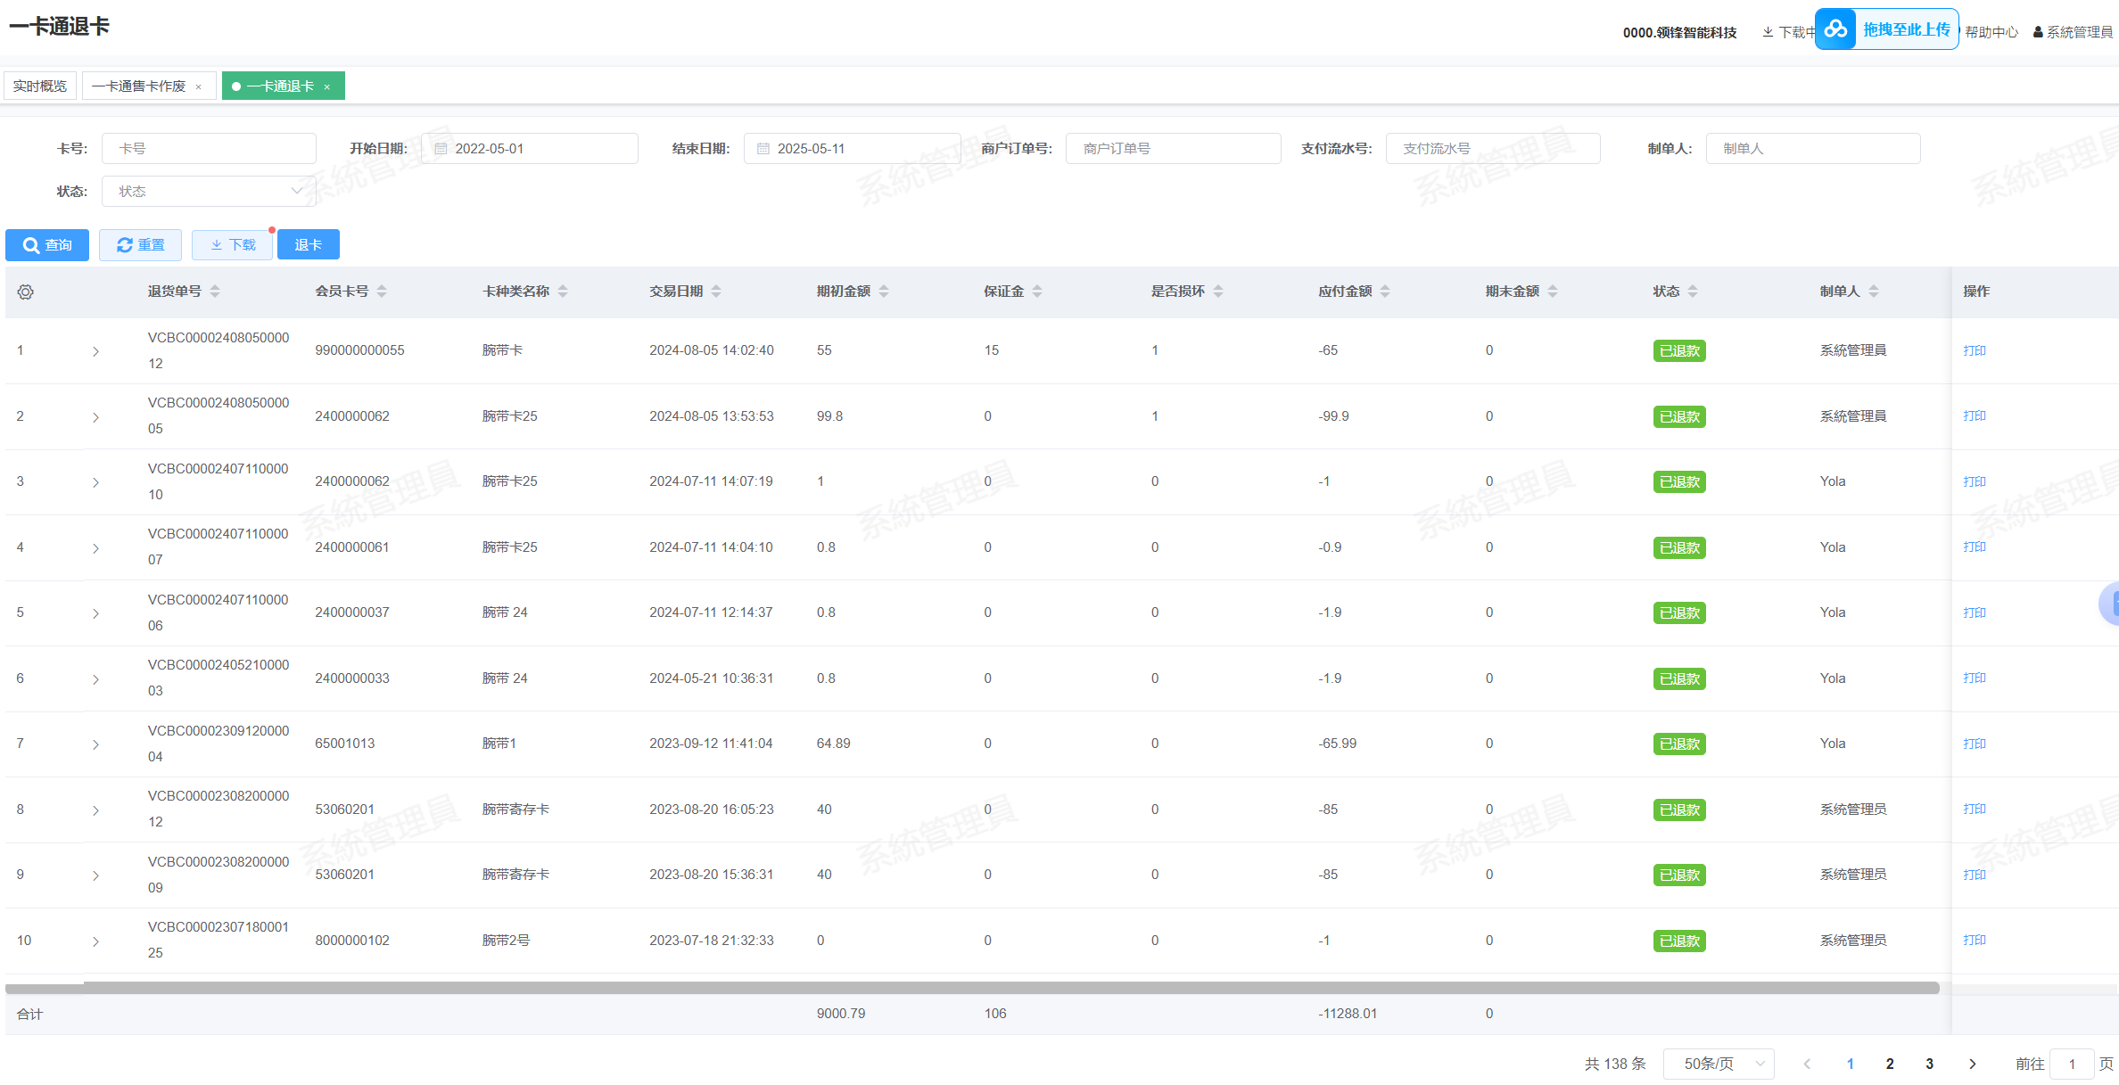Open the 状态 filter dropdown
The width and height of the screenshot is (2119, 1085).
click(209, 192)
